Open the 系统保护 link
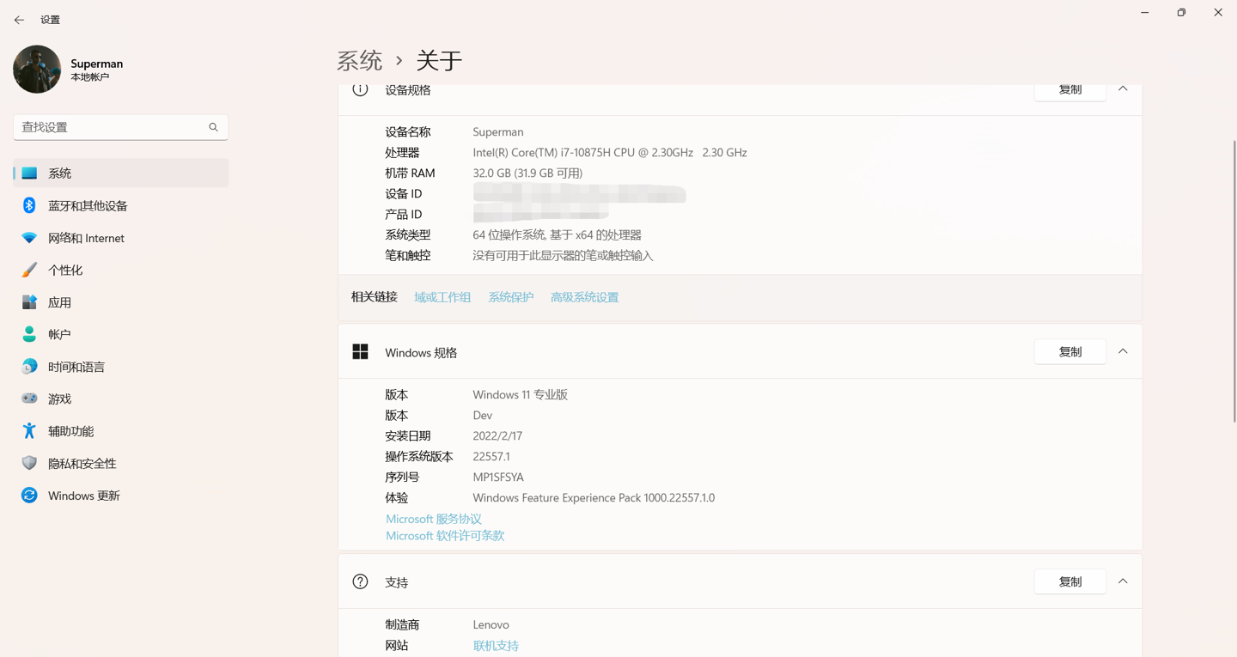Image resolution: width=1237 pixels, height=657 pixels. pyautogui.click(x=511, y=297)
